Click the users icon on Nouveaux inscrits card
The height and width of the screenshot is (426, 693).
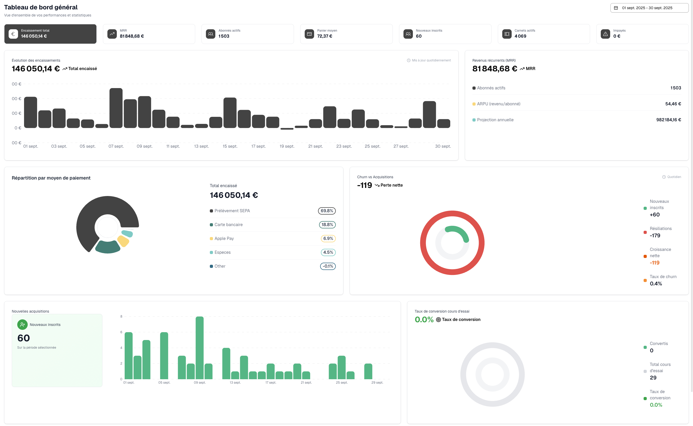tap(408, 34)
